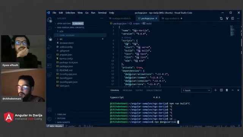Expand the NPM Scripts section

coord(80,122)
